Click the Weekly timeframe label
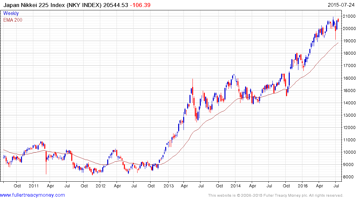 [x=11, y=14]
